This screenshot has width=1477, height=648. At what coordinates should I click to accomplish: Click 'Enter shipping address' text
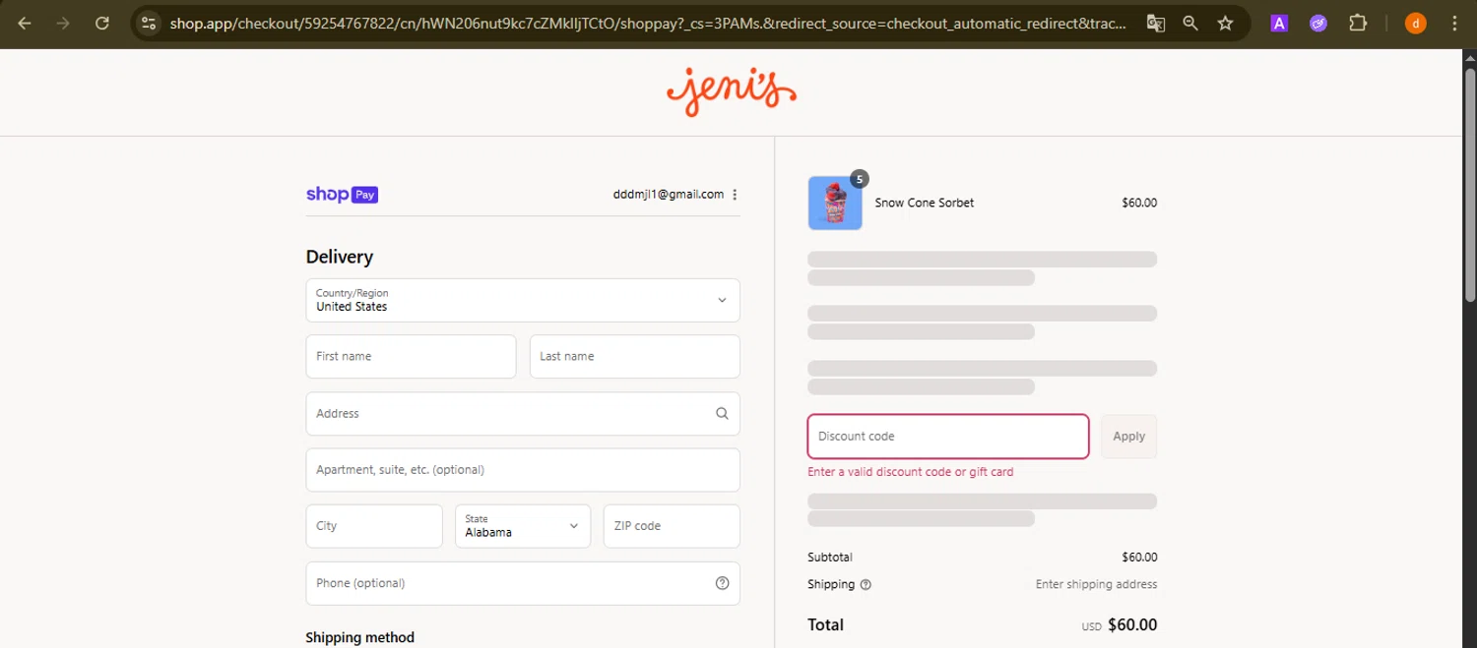click(x=1096, y=585)
